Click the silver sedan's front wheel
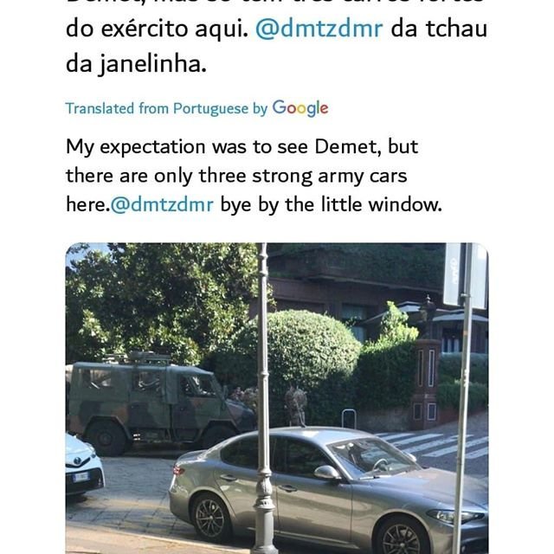The image size is (554, 554). [401, 538]
